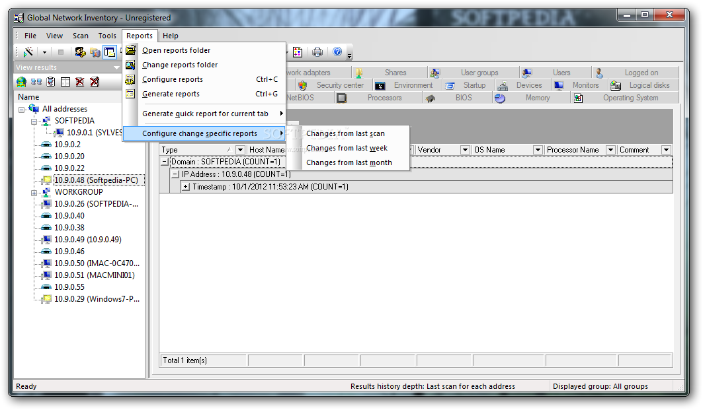The image size is (703, 410).
Task: Open the scan options dropdown arrow
Action: (x=44, y=52)
